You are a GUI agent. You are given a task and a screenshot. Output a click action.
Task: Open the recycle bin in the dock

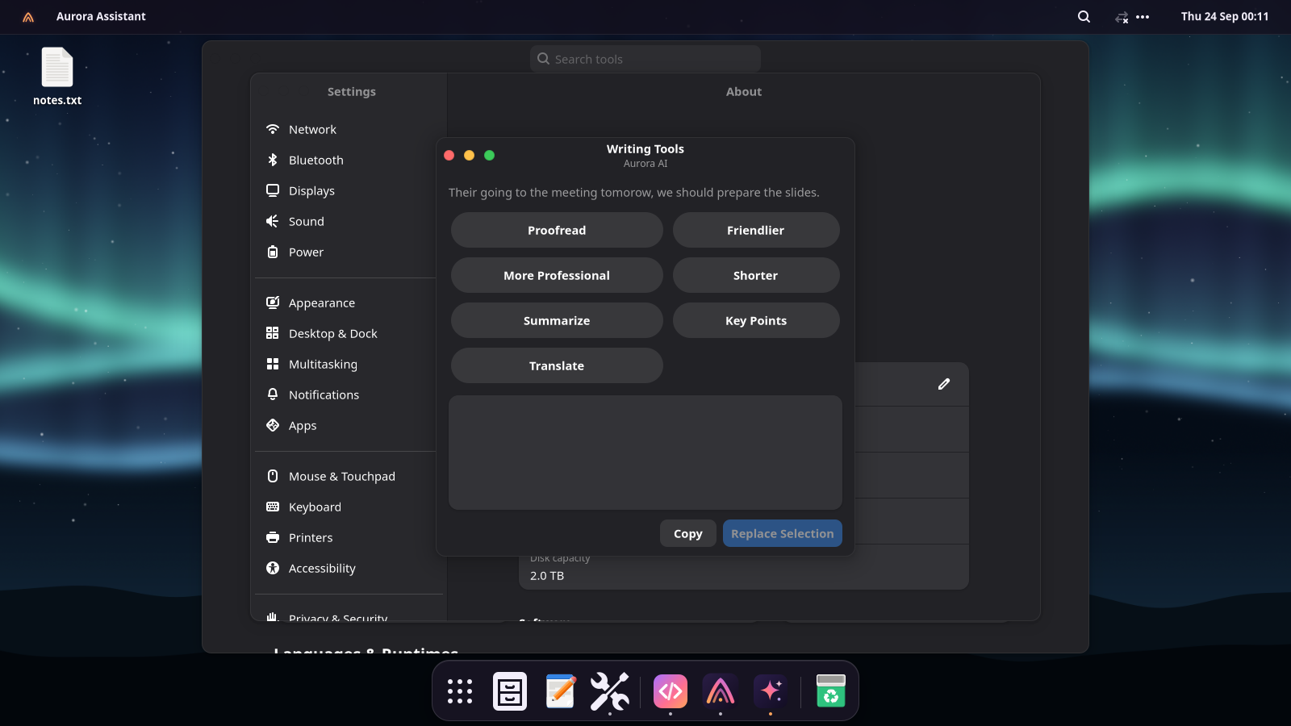pos(831,691)
